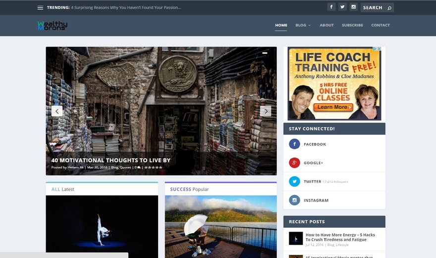Open AdChoices info icon on the ad
This screenshot has width=436, height=258.
375,49
